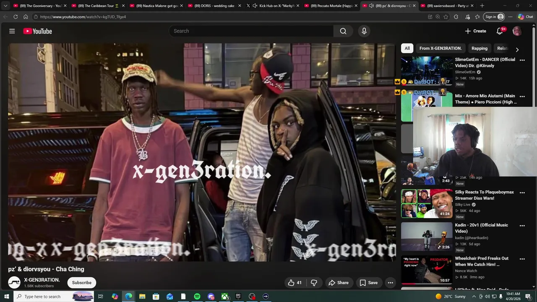Switch to xaviersobased Party tab
This screenshot has height=302, width=537.
point(447,6)
